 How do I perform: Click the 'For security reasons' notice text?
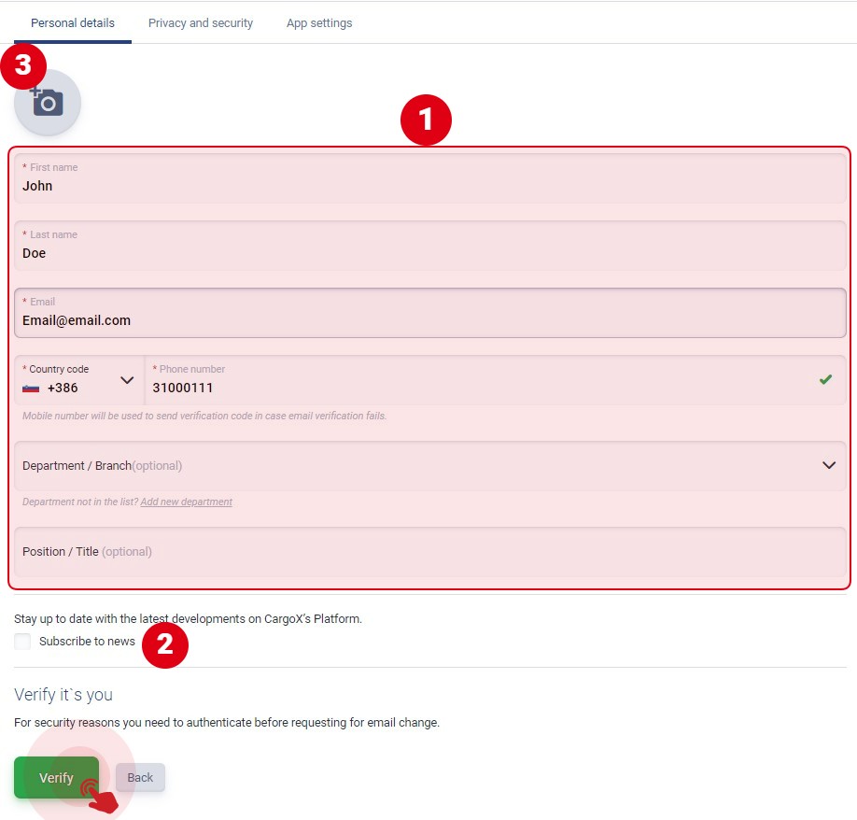[227, 723]
